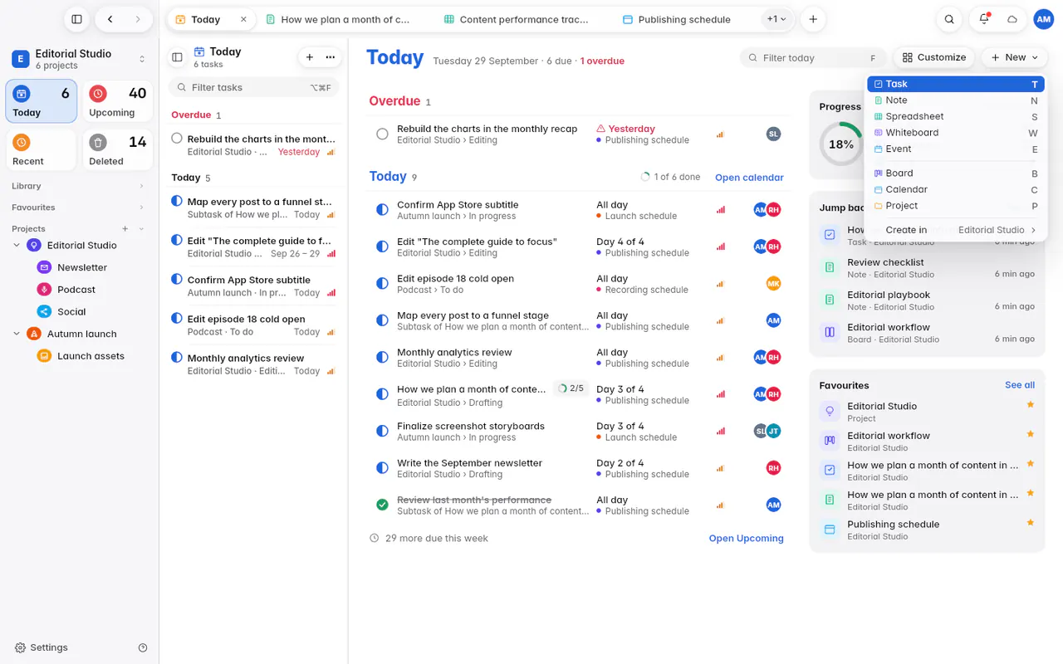Toggle status of Write the September newsletter
This screenshot has width=1063, height=664.
tap(382, 468)
